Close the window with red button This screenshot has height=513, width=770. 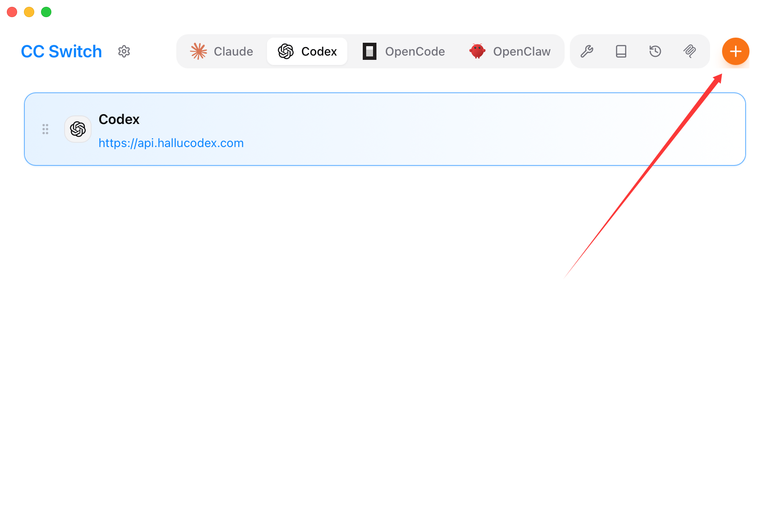[12, 12]
